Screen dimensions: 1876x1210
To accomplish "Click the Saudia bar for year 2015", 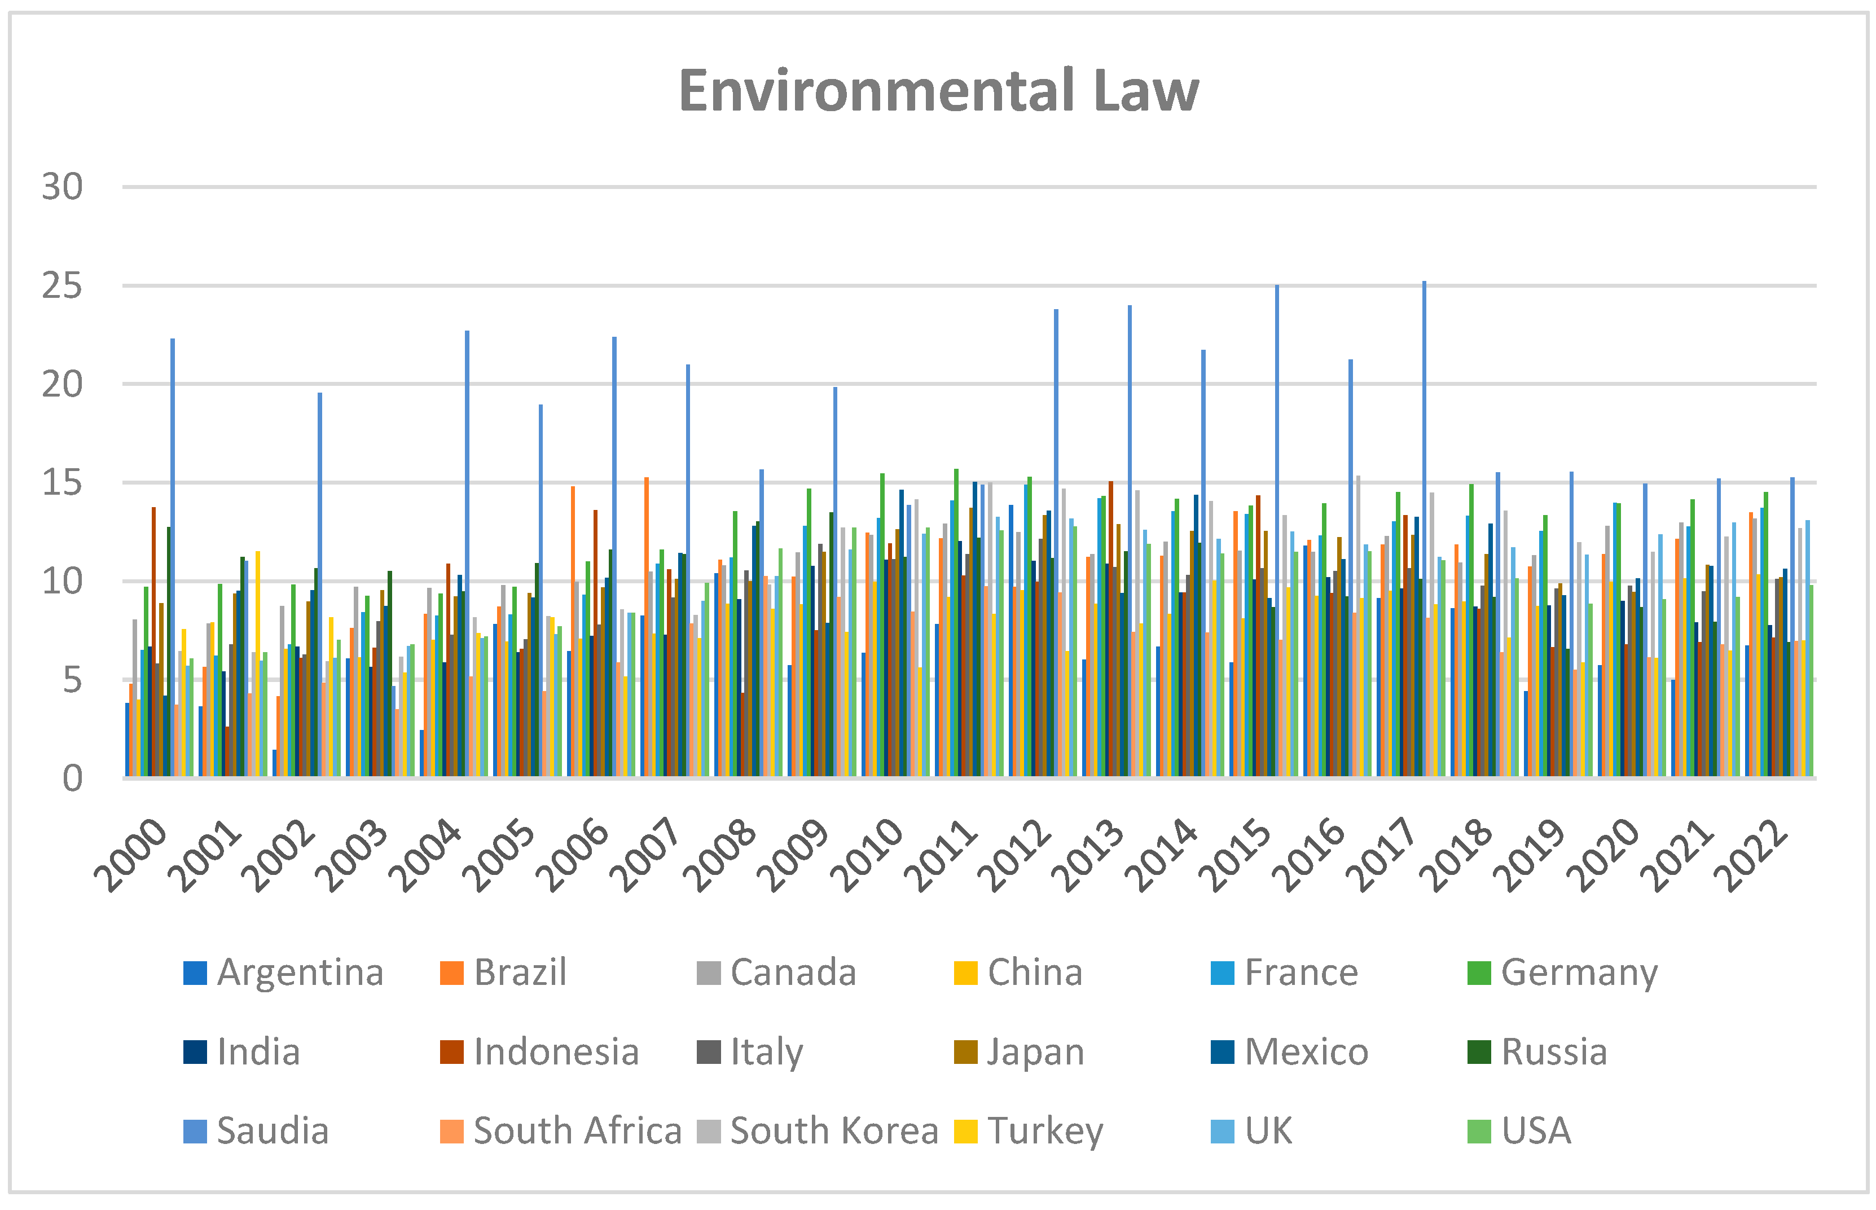I will tap(1277, 530).
